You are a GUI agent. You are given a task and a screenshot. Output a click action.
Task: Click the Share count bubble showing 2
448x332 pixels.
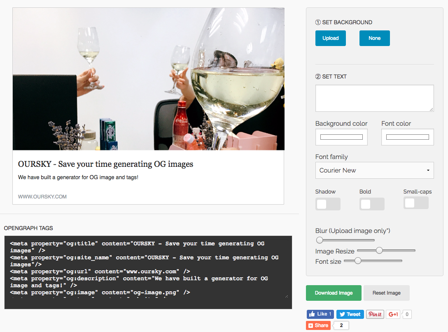click(341, 325)
